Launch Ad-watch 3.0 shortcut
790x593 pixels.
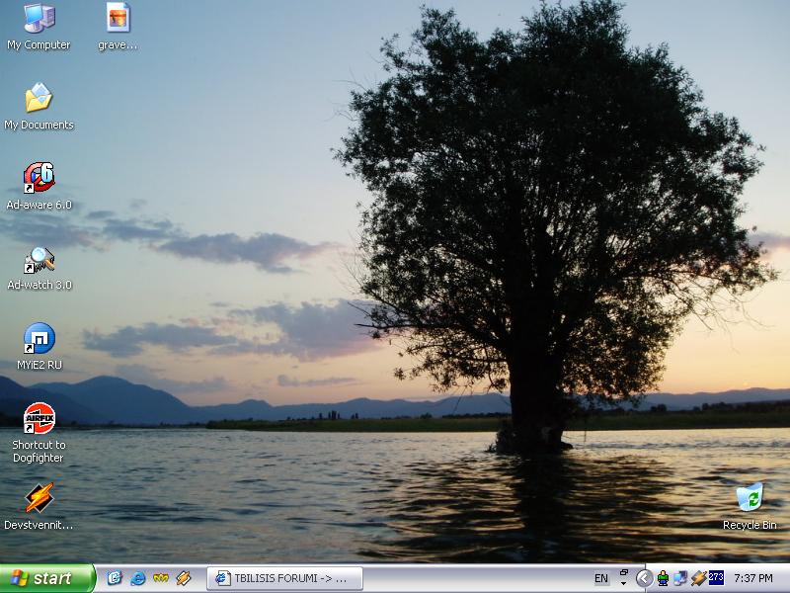pos(39,260)
